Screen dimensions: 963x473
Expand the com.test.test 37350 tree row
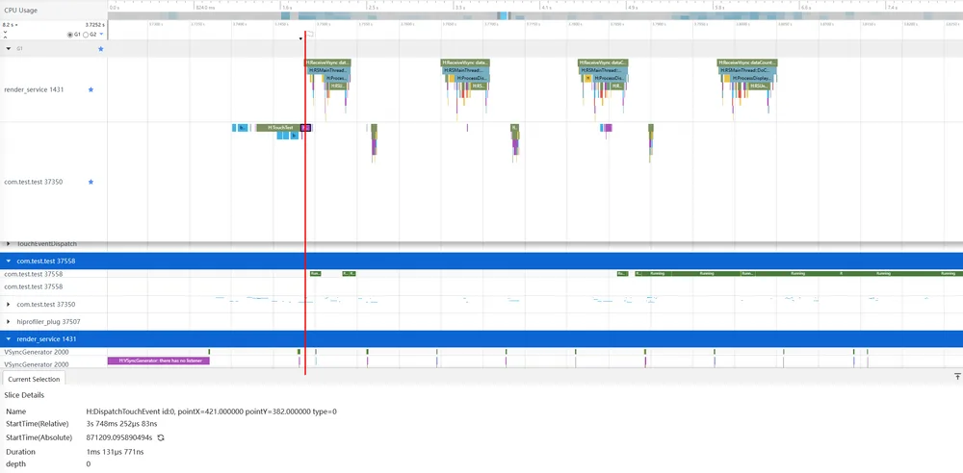tap(8, 305)
